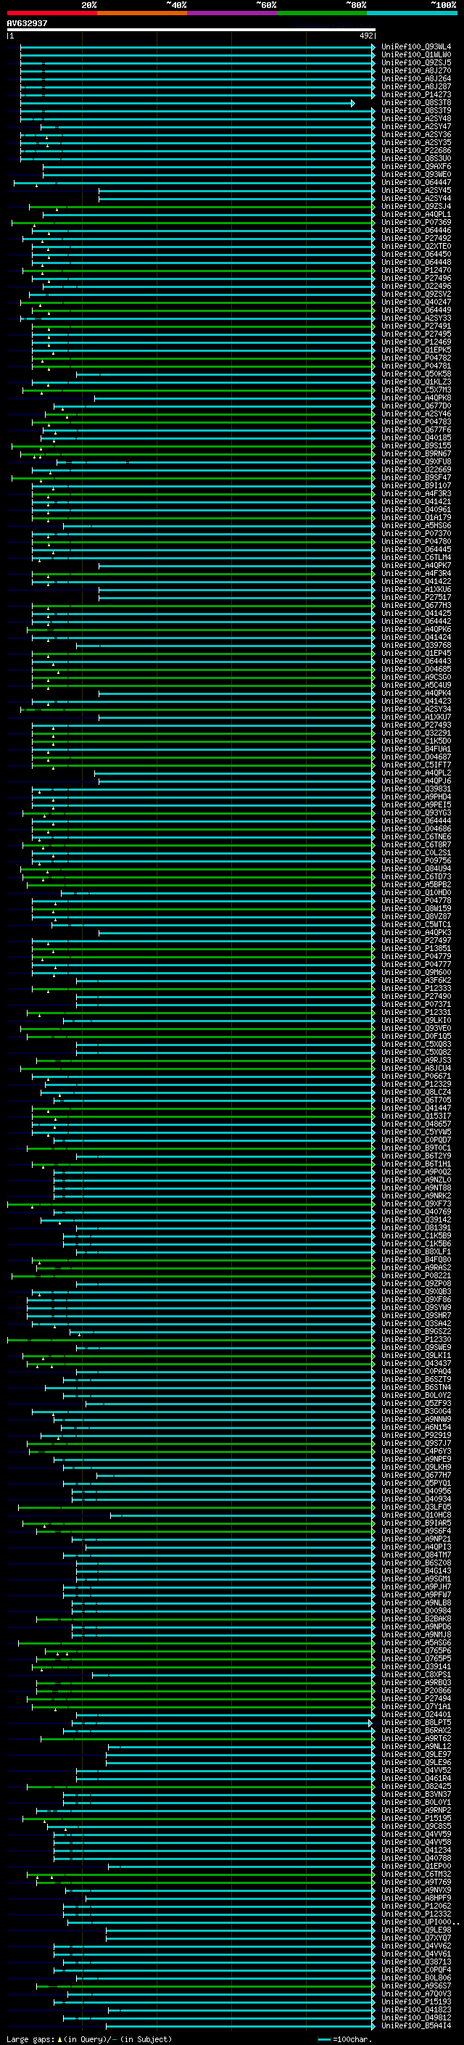
Task: Select hit label UniRef100_A1XKU7
Action: pos(416,717)
